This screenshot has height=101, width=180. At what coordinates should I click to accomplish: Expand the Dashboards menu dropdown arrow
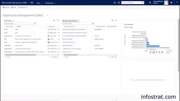56,3
